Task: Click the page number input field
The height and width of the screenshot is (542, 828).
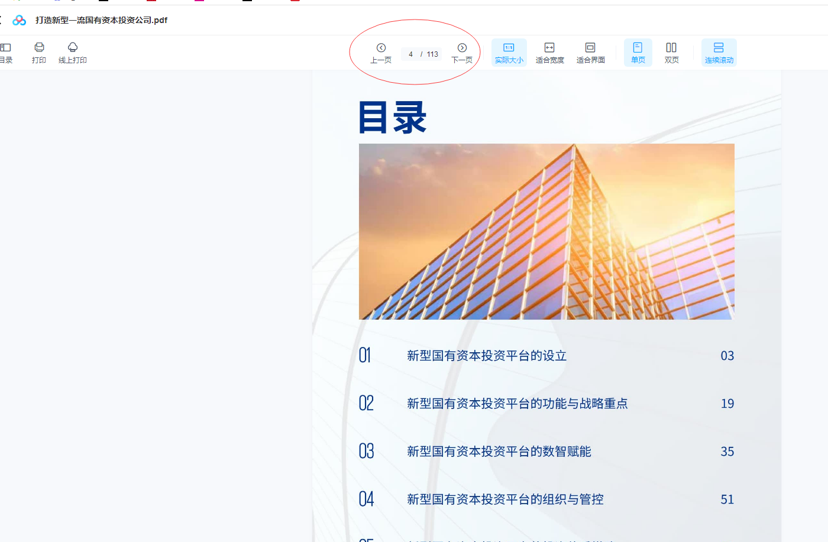Action: point(411,54)
